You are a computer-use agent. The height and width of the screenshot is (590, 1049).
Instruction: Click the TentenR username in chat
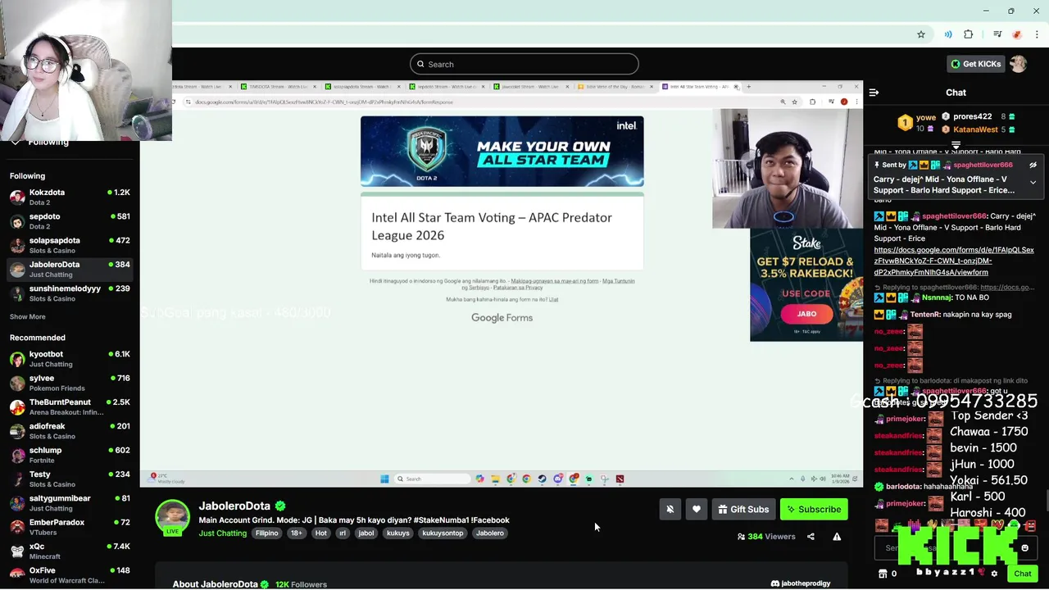(924, 315)
